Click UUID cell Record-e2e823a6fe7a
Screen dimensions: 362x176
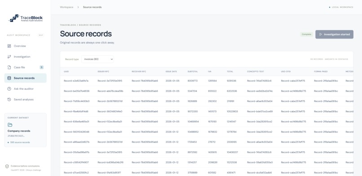76,81
